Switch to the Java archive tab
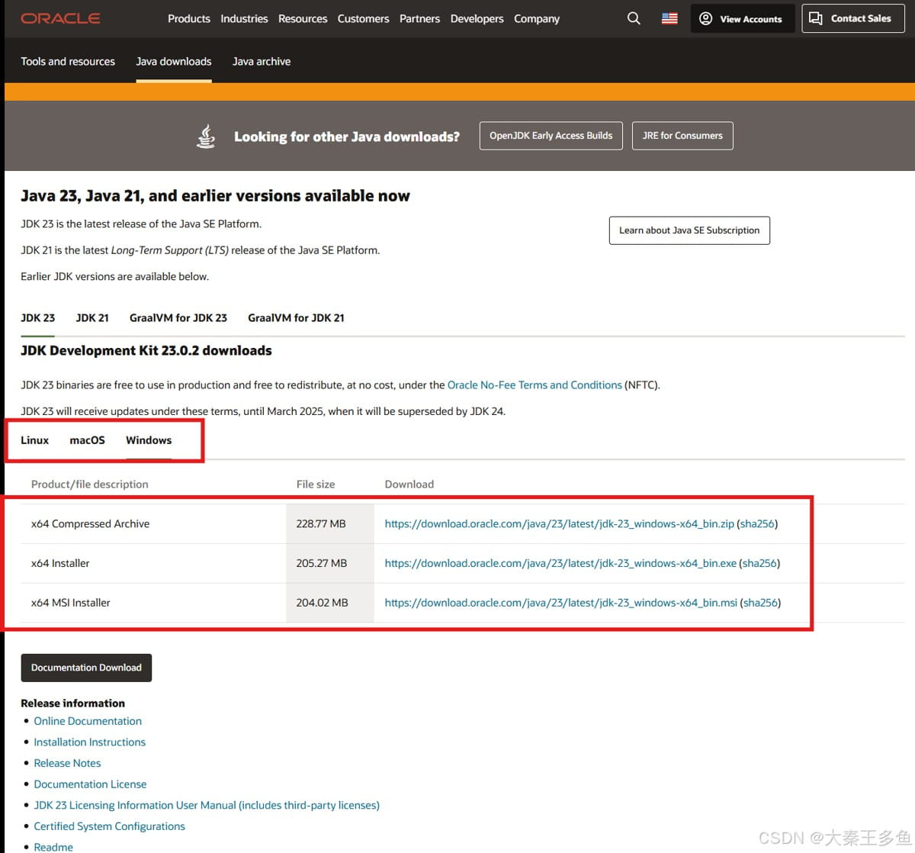The width and height of the screenshot is (915, 853). point(261,61)
